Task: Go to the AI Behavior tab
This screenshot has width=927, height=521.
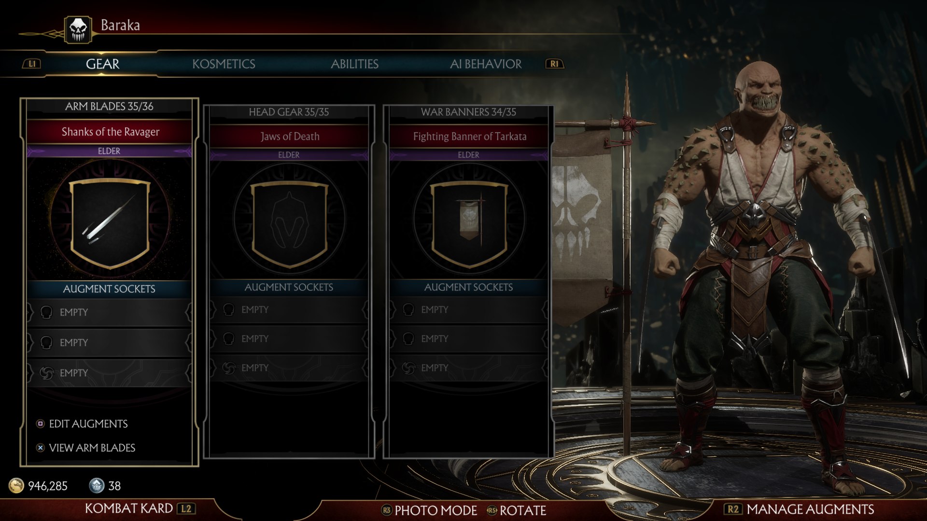Action: tap(486, 64)
